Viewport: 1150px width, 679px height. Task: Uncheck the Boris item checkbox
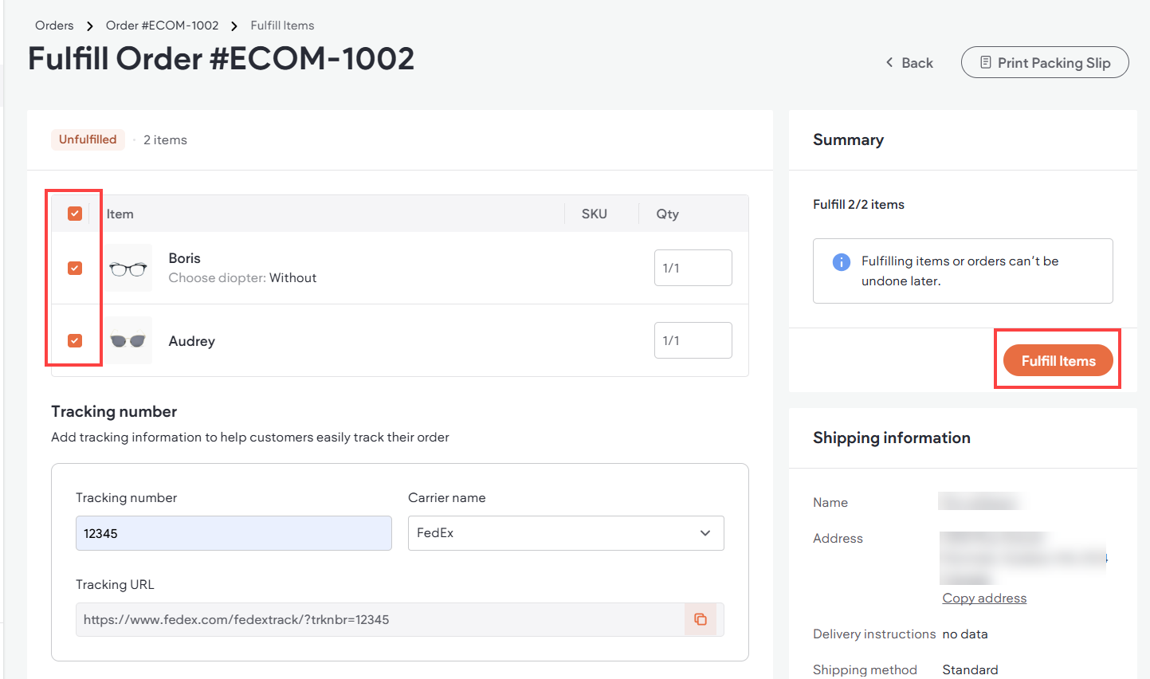(x=75, y=269)
